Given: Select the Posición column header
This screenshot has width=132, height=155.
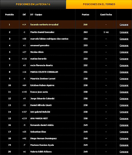Looking at the screenshot, I should point(10,15).
